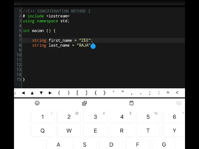The height and width of the screenshot is (149, 199).
Task: Tap the blue cursor handle after "RAJA"
Action: [93, 46]
